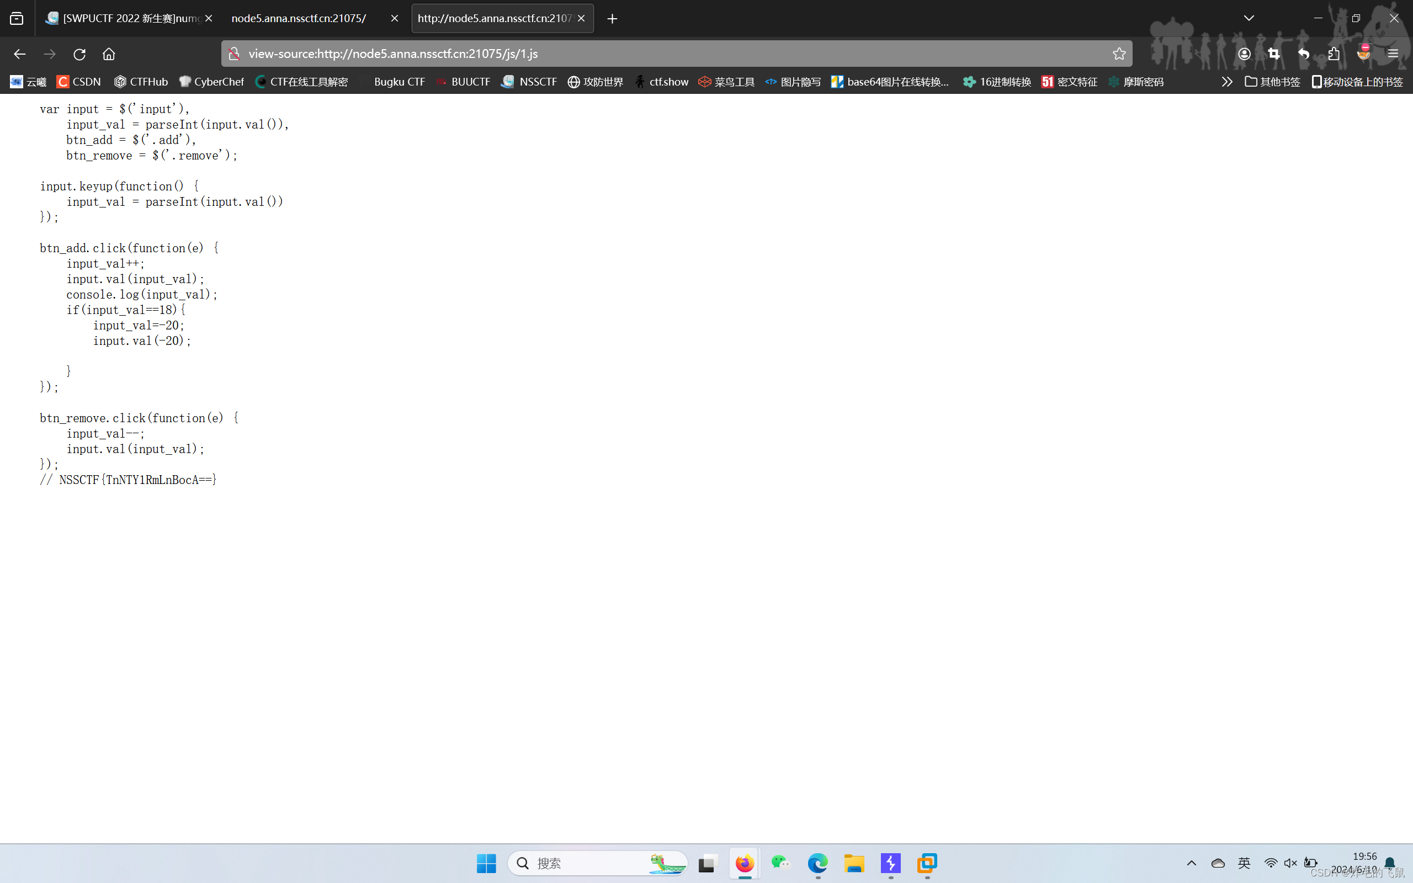Bookmark this page with the star icon
This screenshot has width=1413, height=883.
(1119, 54)
